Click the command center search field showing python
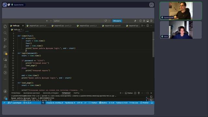208x117 pixels. (78, 21)
